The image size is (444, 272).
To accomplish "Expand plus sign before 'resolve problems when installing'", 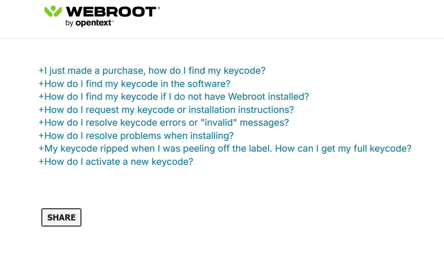I will (41, 136).
